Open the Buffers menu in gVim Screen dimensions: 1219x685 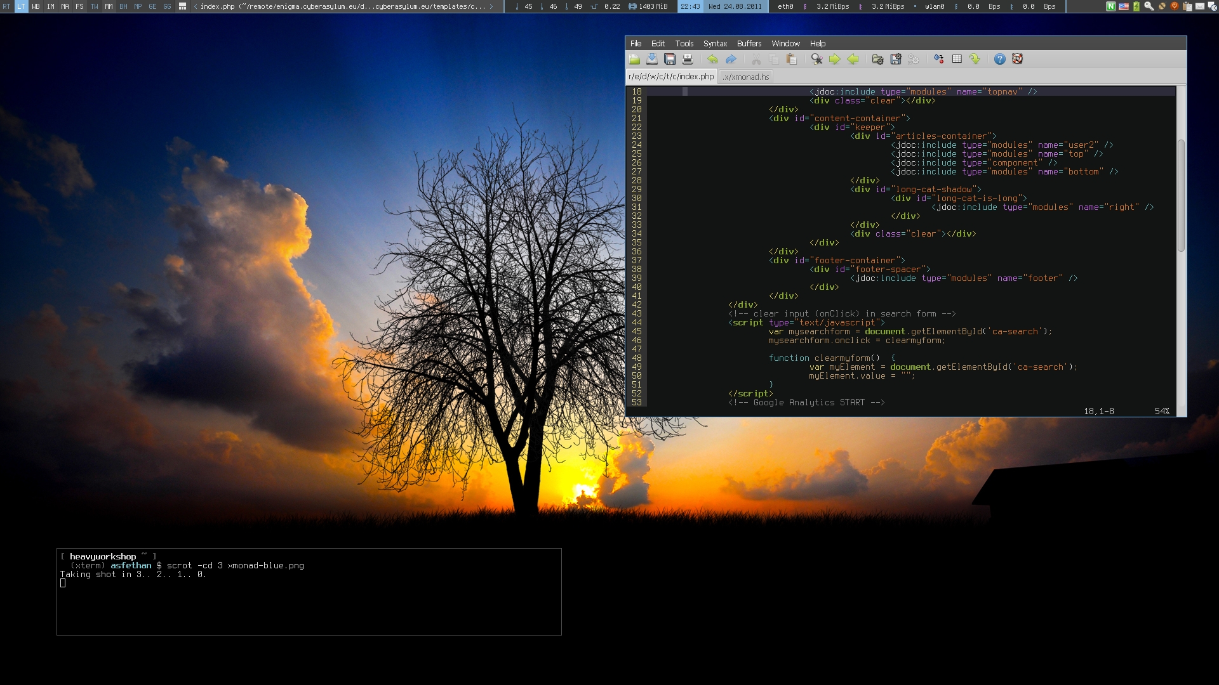(x=749, y=44)
